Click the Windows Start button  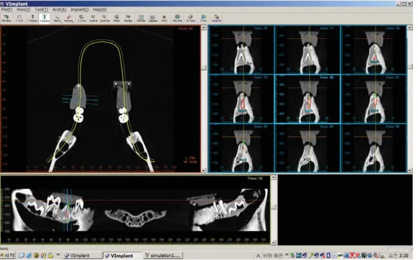pos(8,256)
